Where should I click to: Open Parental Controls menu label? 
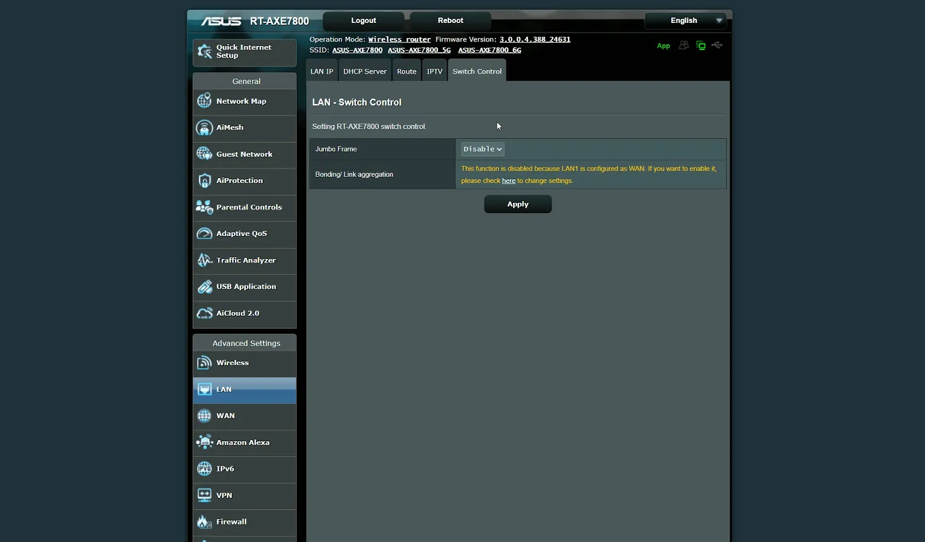249,208
